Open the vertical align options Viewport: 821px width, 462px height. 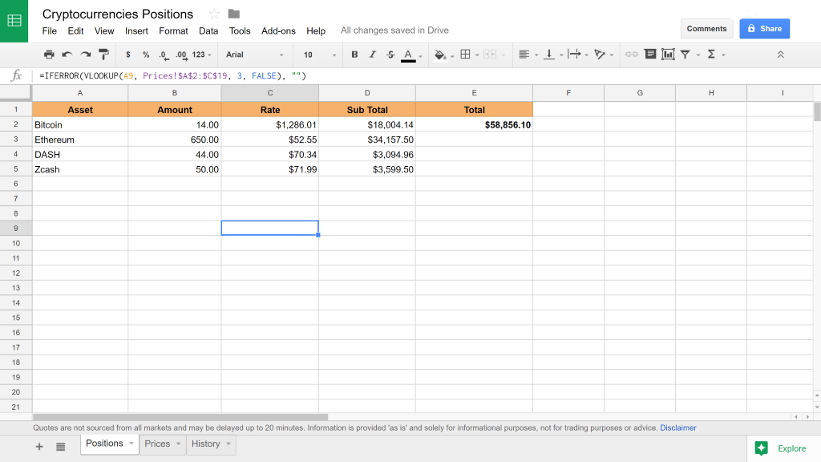548,55
